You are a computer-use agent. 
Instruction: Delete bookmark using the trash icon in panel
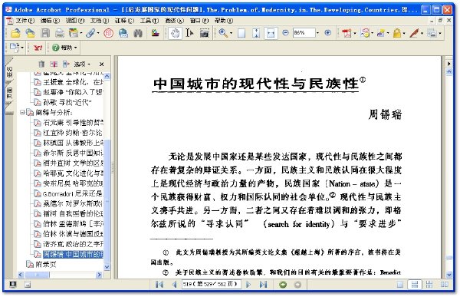[41, 64]
